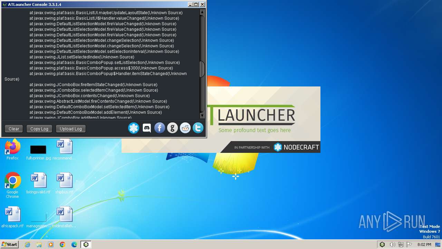Select the Firefox desktop shortcut
This screenshot has height=249, width=442.
[x=12, y=150]
